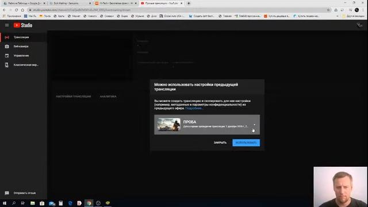Image resolution: width=368 pixels, height=207 pixels.
Task: Open Microsoft Store from the taskbar
Action: 42,203
